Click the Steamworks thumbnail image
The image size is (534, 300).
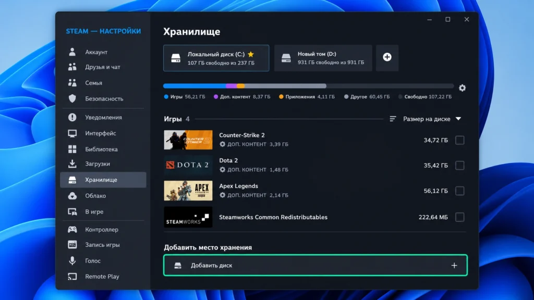coord(188,217)
